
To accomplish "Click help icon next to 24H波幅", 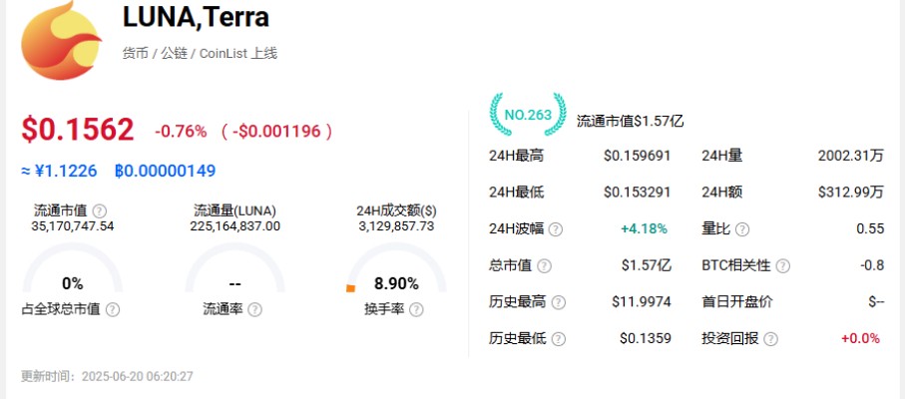I will [x=555, y=229].
